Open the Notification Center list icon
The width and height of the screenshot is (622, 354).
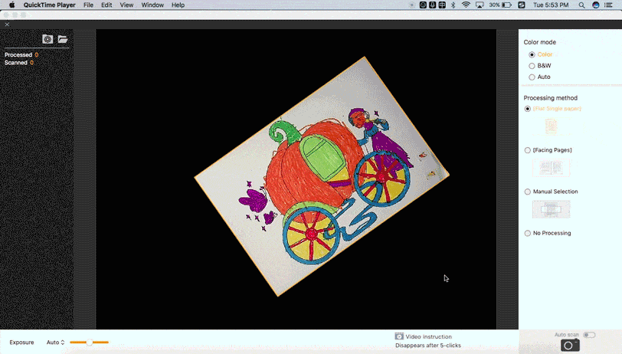click(x=610, y=5)
